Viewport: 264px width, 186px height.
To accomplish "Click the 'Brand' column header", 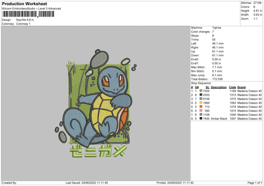I will pyautogui.click(x=242, y=87).
